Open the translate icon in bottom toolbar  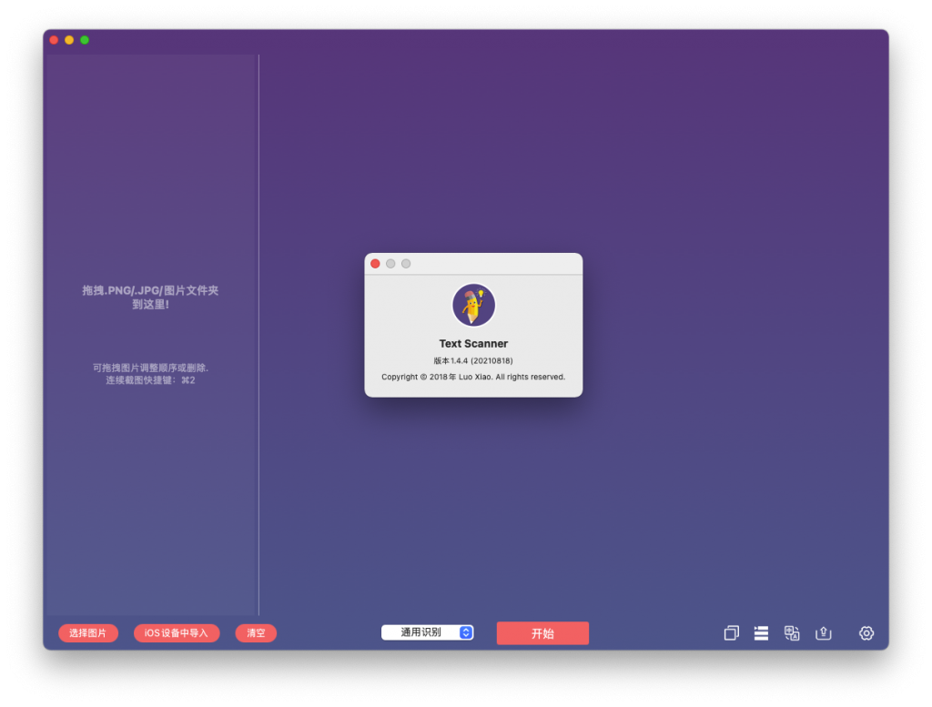[792, 632]
